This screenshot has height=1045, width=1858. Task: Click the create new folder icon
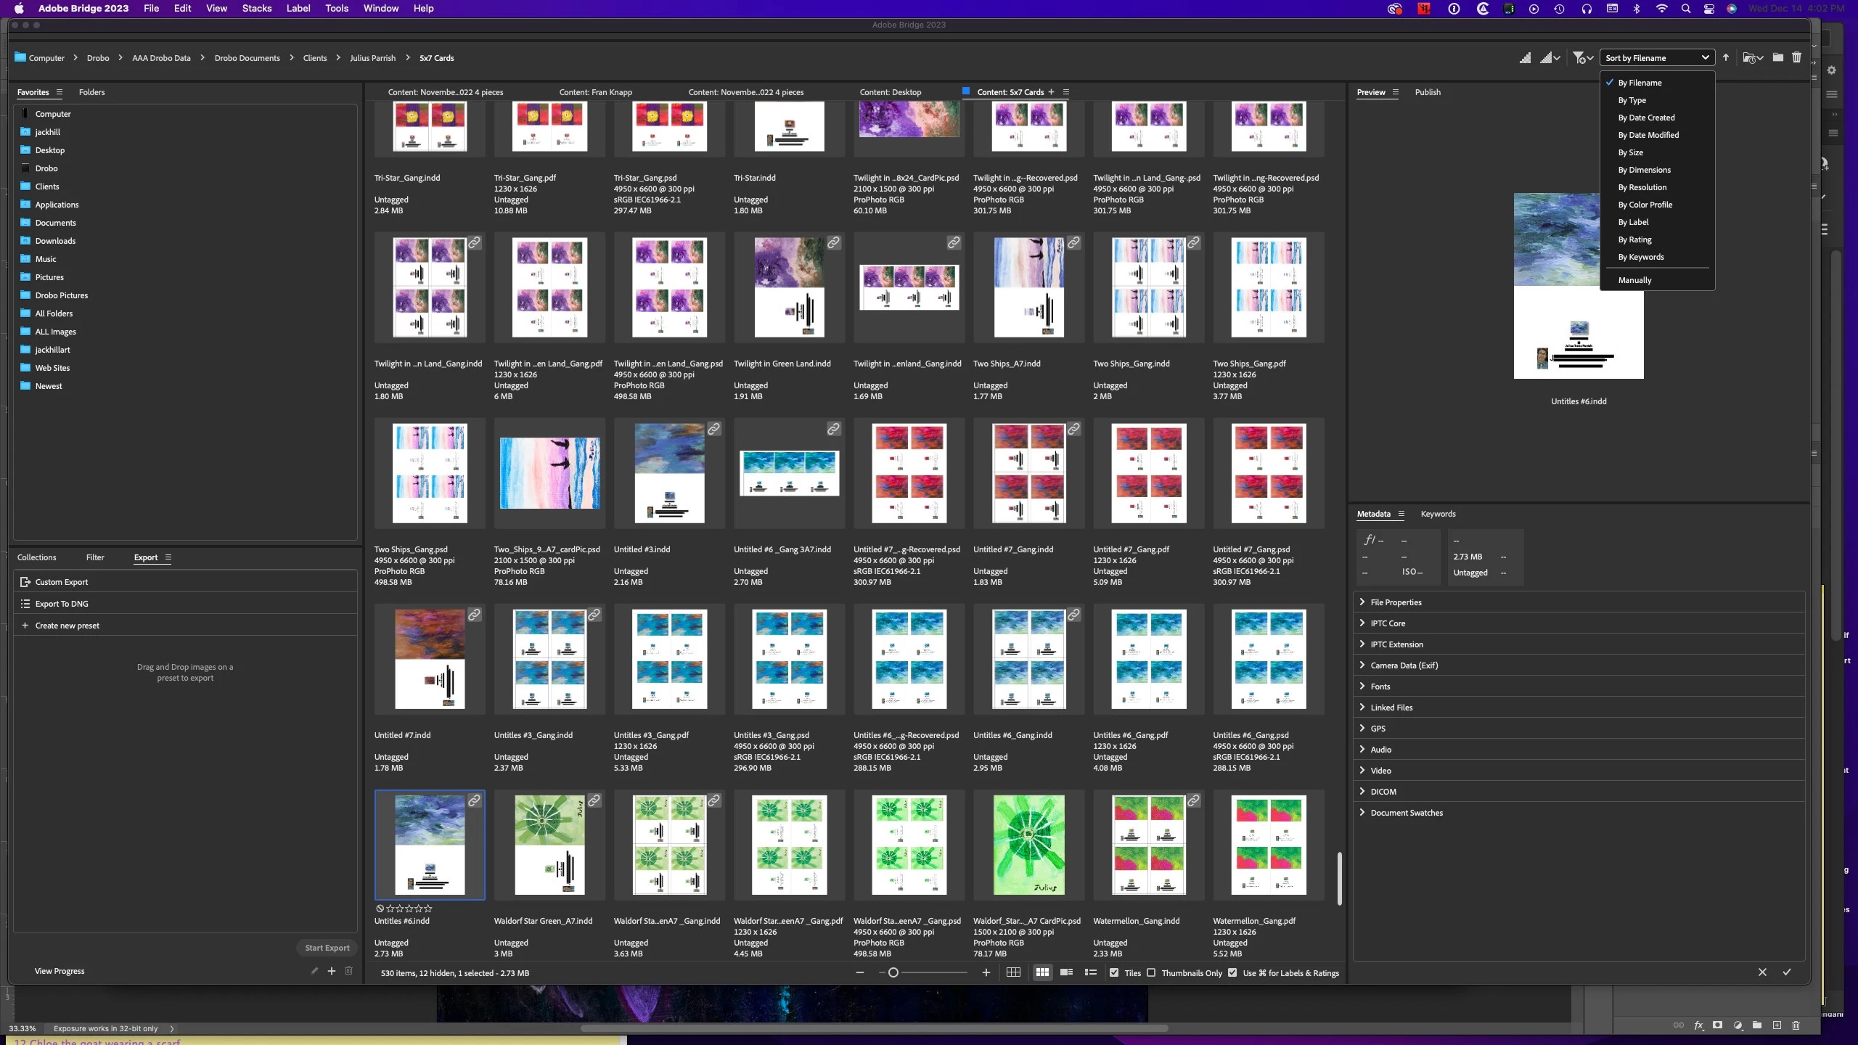(1777, 58)
